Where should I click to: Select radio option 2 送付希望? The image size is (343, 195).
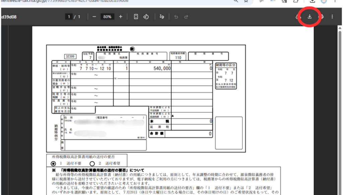tap(92, 164)
